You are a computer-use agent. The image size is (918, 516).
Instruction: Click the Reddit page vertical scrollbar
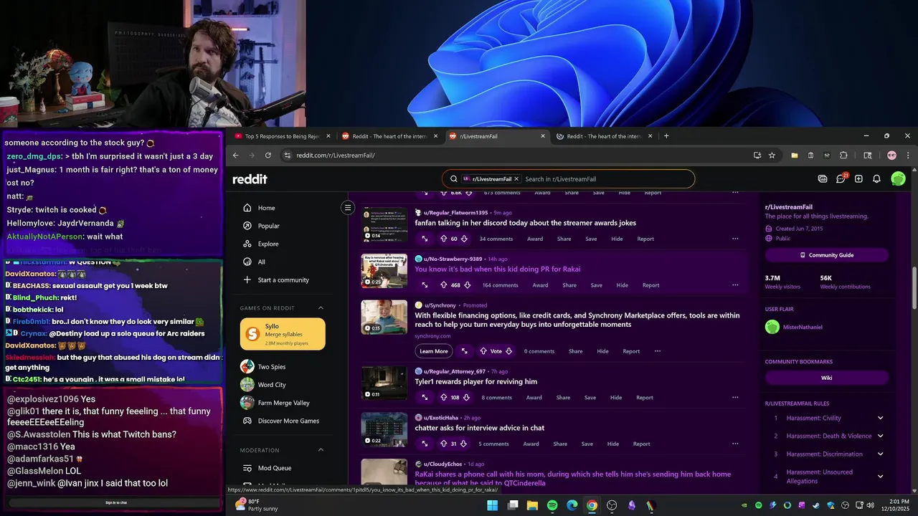(x=914, y=287)
